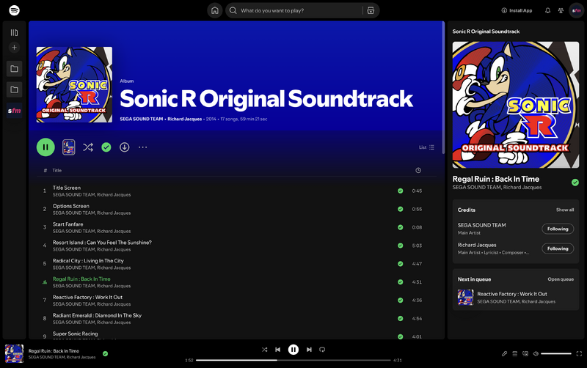Toggle saved check for Resort Island track
Screen dimensions: 587x368
[400, 246]
